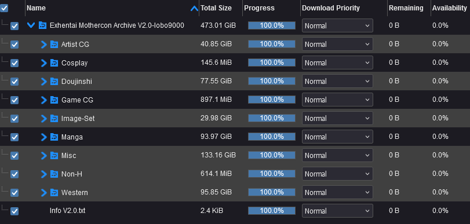
Task: Open priority dropdown for Non-H
Action: tap(337, 174)
